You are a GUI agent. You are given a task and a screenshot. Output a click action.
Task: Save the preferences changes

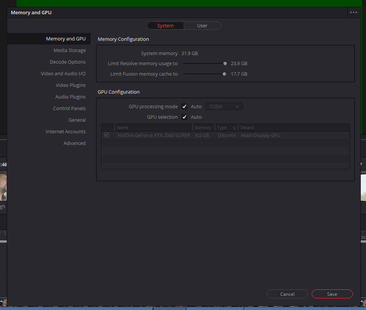(x=332, y=294)
